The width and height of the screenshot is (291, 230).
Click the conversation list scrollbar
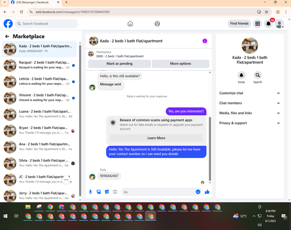(80, 120)
